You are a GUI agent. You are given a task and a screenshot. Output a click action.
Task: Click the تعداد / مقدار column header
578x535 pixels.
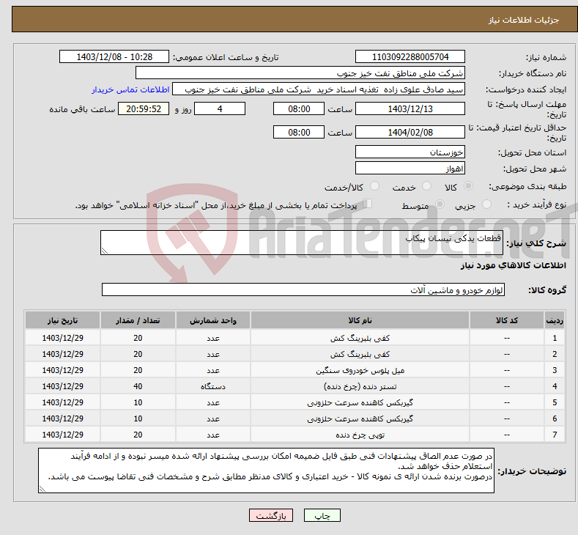(138, 320)
